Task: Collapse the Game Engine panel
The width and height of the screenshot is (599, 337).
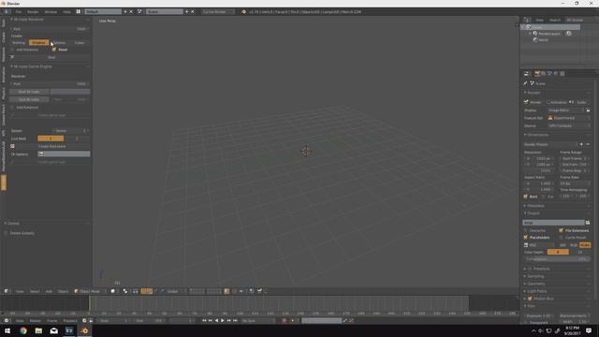Action: point(11,66)
